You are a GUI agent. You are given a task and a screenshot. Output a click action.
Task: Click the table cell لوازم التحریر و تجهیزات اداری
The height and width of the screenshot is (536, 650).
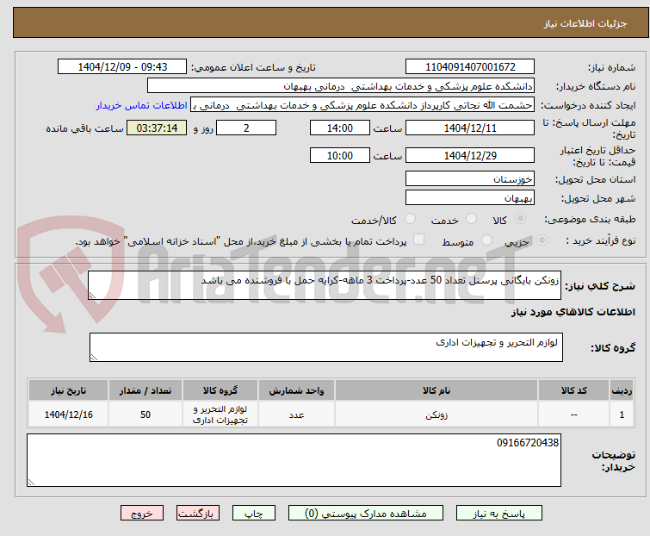220,414
